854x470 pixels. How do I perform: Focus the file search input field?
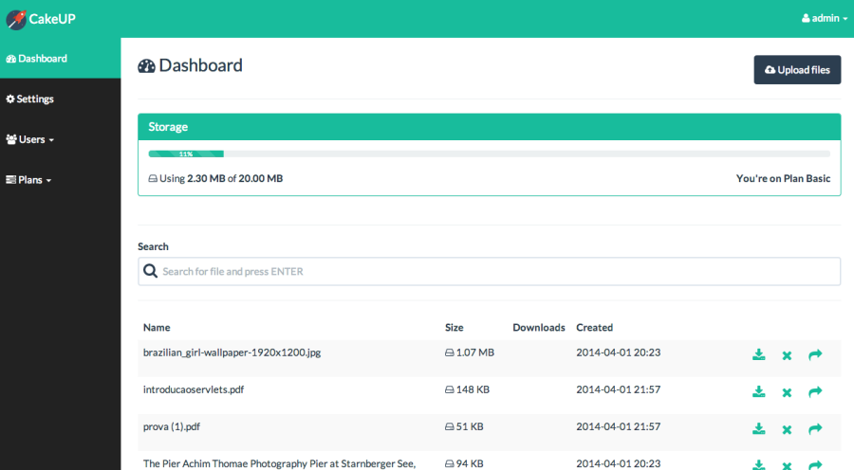tap(489, 271)
